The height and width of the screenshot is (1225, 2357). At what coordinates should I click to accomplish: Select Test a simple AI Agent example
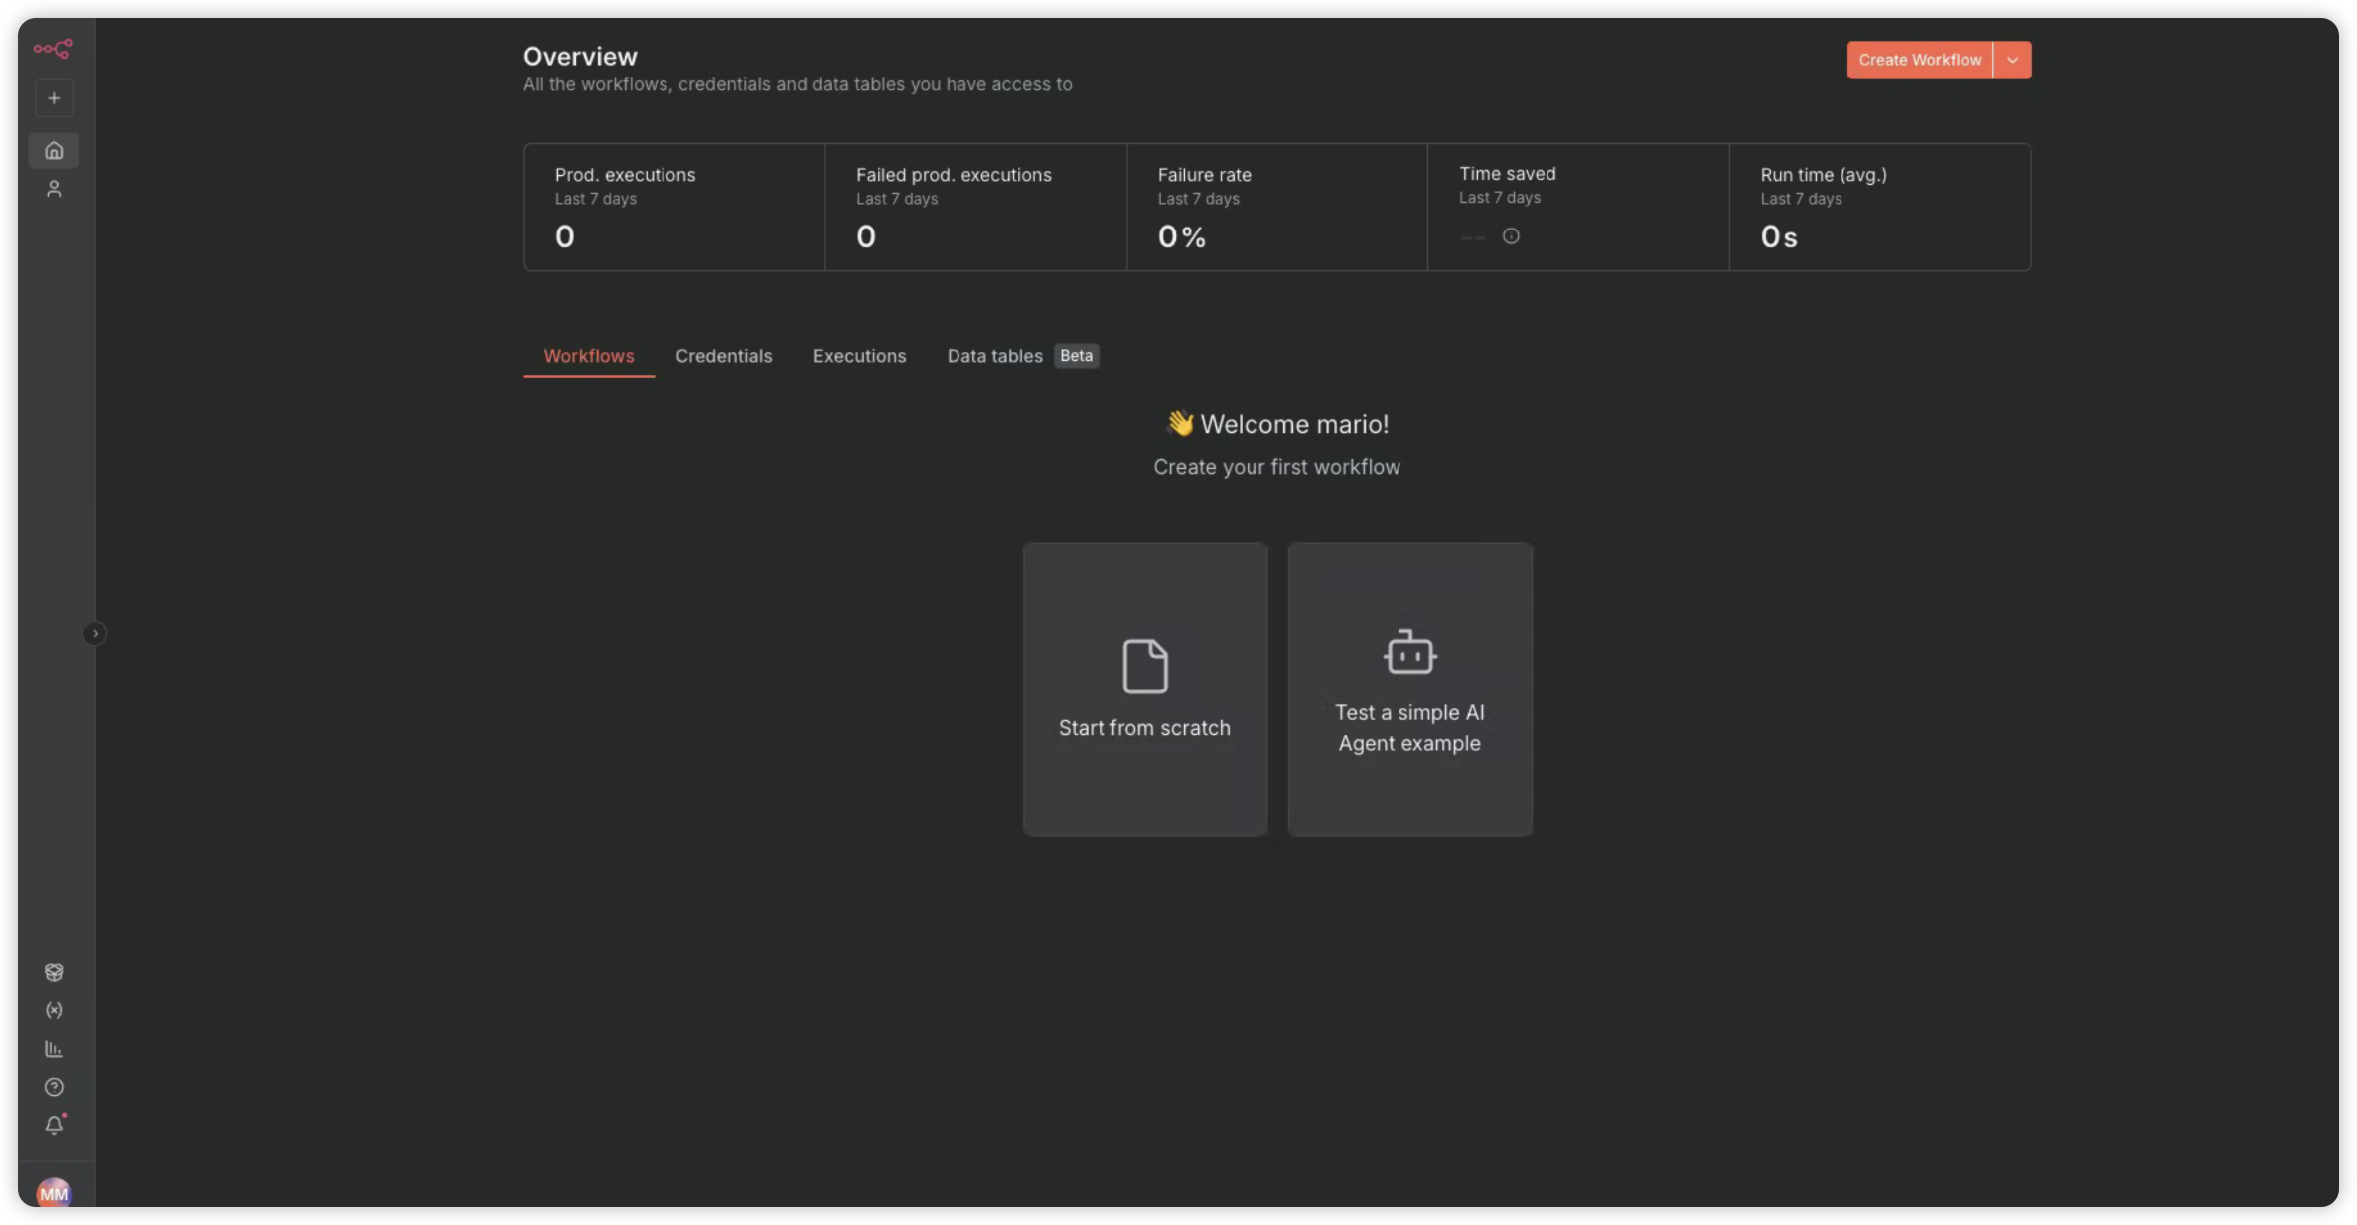pos(1409,689)
